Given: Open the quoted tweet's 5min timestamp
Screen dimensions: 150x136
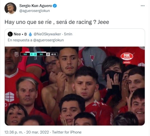Looking at the screenshot, I should (68, 34).
